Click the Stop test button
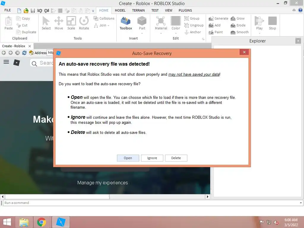This screenshot has width=304, height=228. click(x=273, y=23)
